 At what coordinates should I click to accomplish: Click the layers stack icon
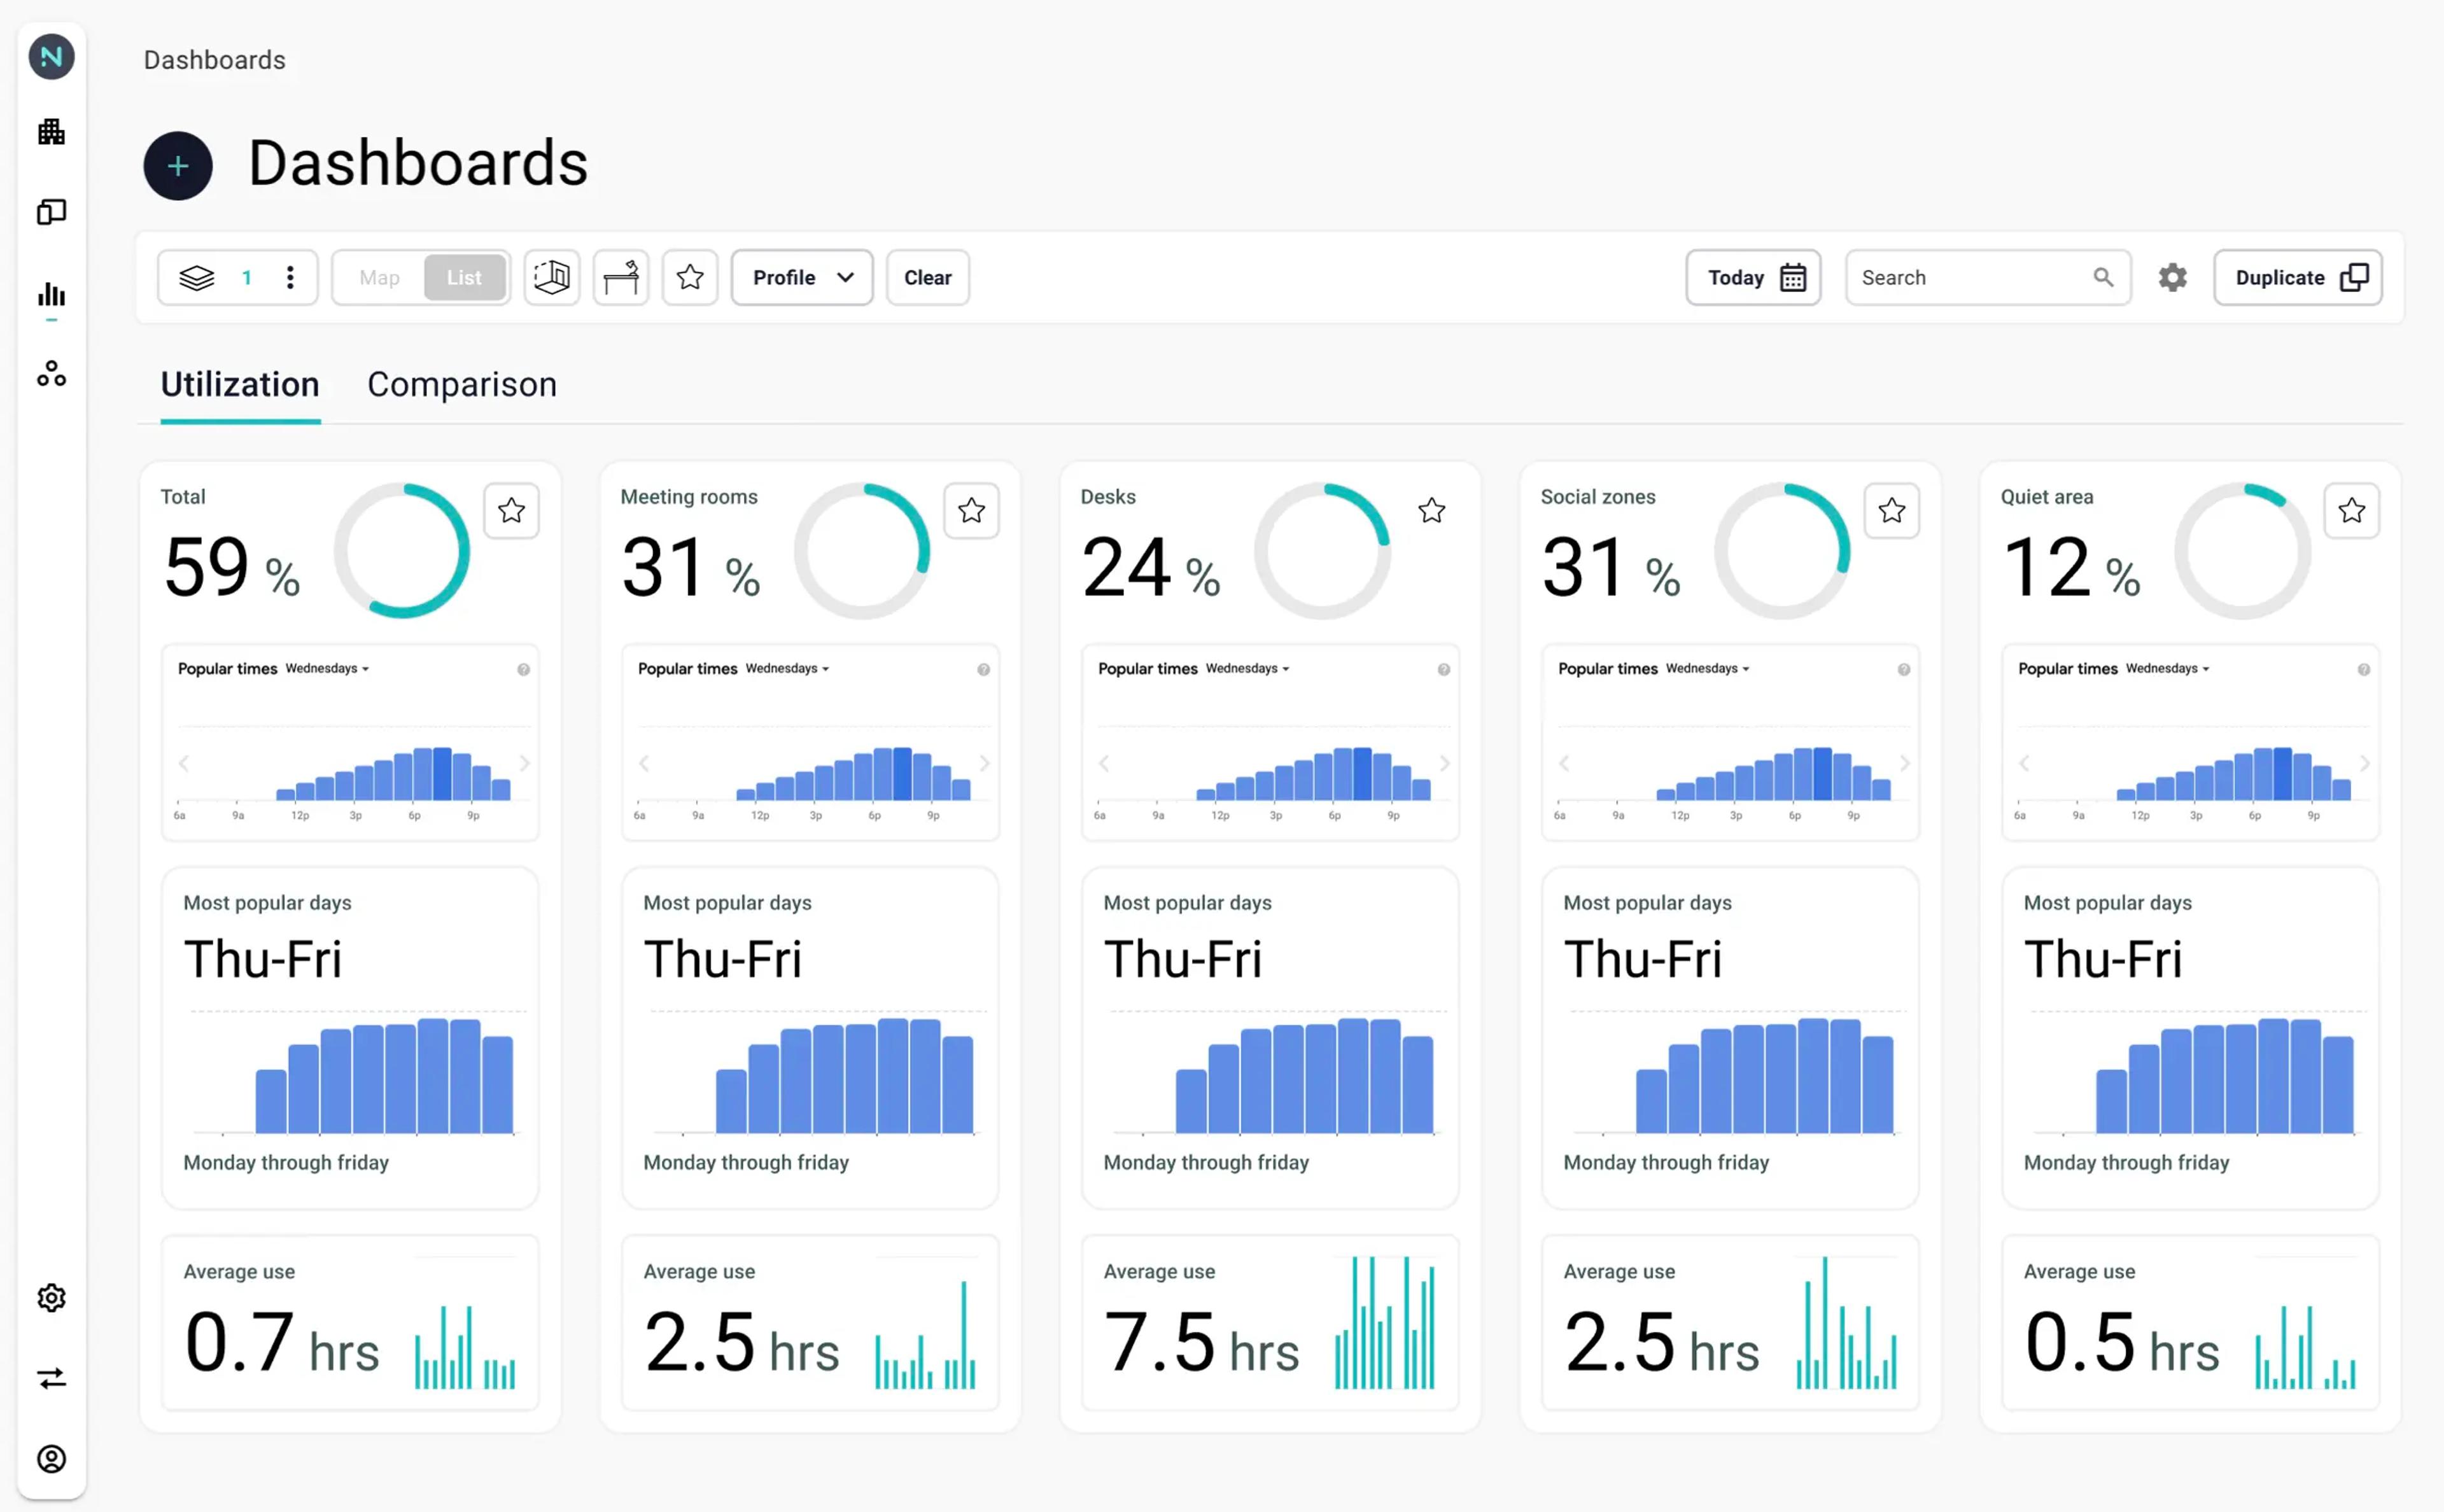(197, 277)
